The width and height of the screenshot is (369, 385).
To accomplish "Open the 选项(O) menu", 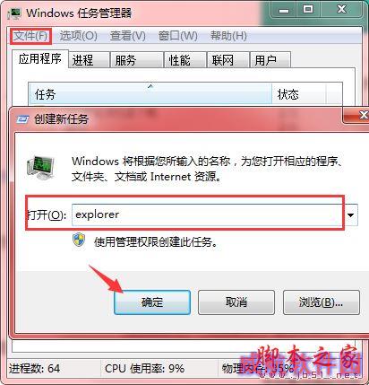I will [78, 36].
